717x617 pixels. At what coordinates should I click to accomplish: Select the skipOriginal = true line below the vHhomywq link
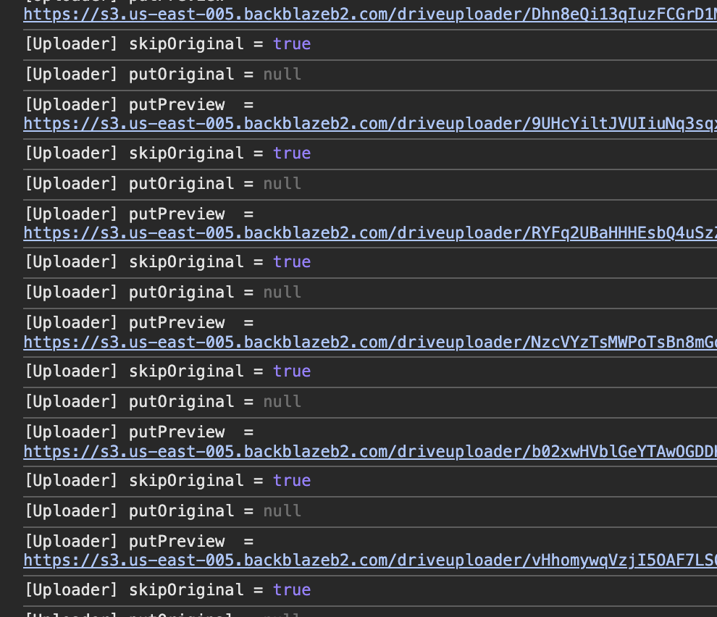(168, 590)
